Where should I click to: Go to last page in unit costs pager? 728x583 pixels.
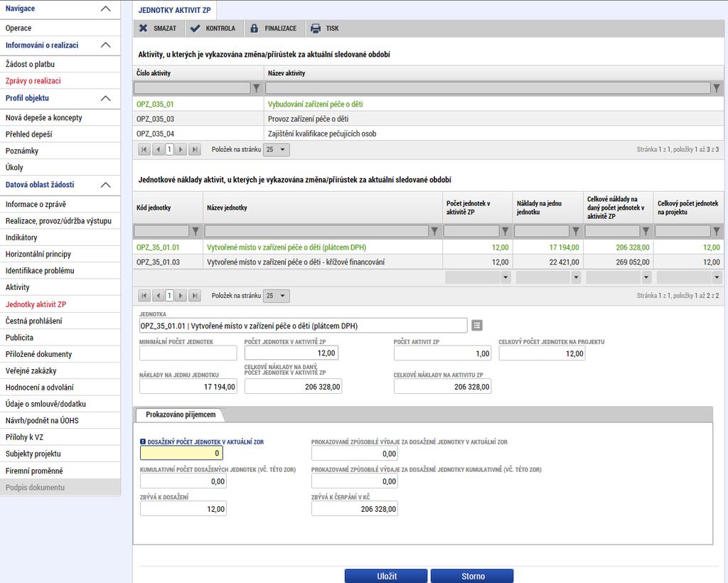tap(195, 295)
